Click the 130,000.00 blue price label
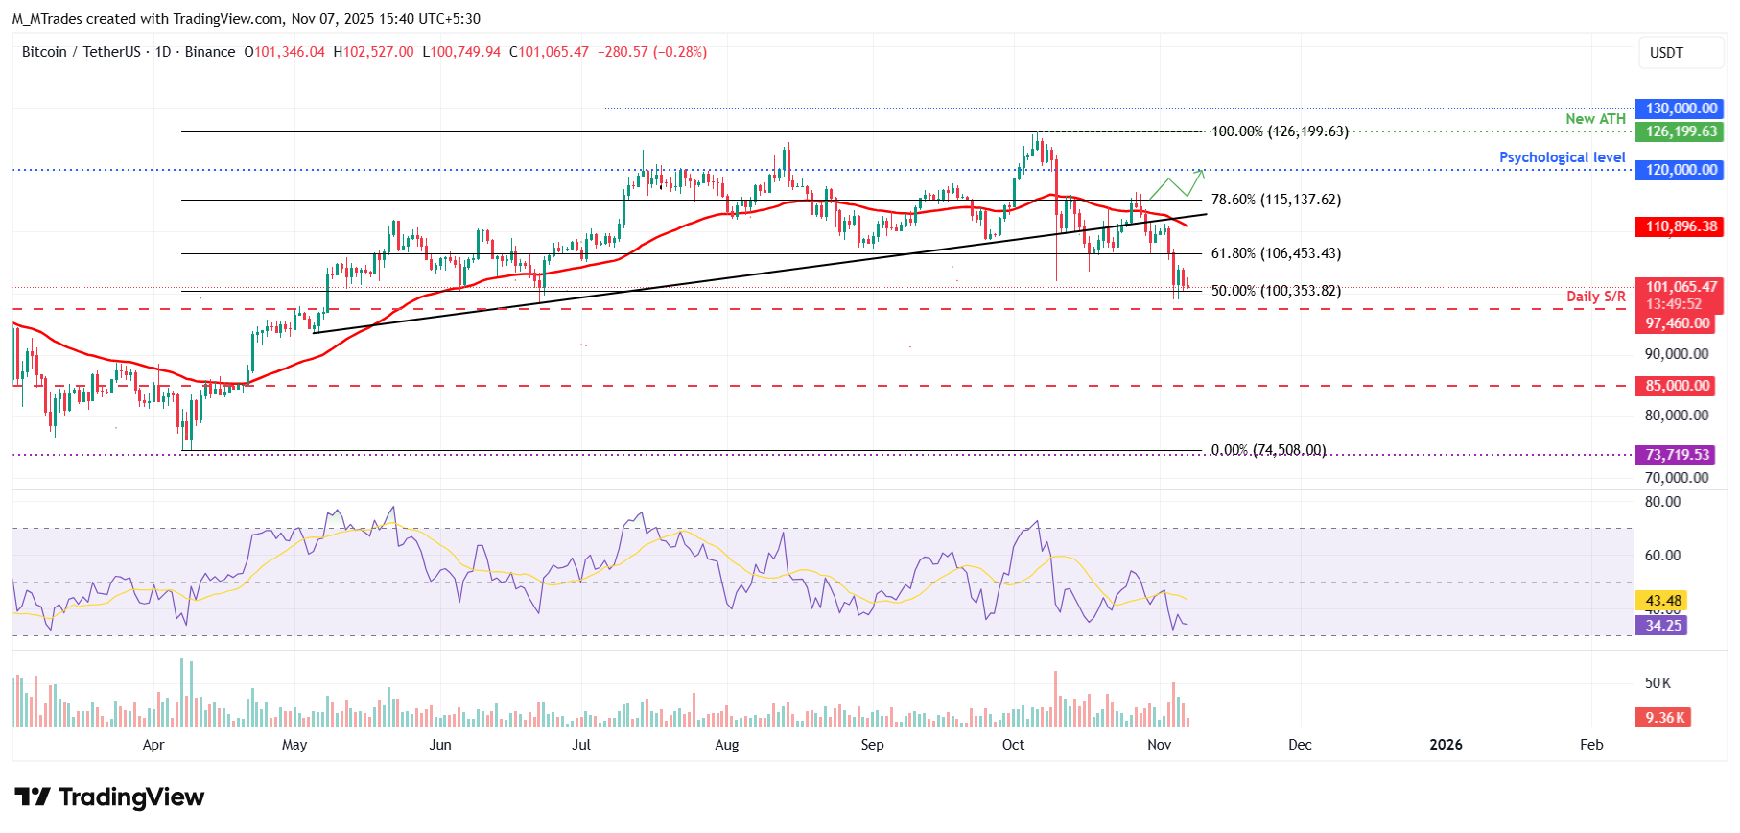 pyautogui.click(x=1681, y=108)
